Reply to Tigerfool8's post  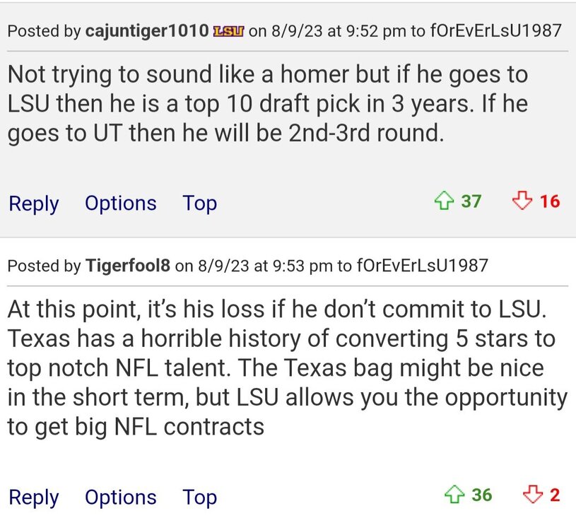coord(33,497)
